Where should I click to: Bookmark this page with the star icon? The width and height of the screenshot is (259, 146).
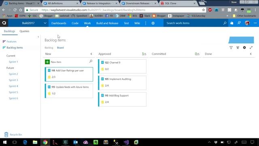[204, 10]
